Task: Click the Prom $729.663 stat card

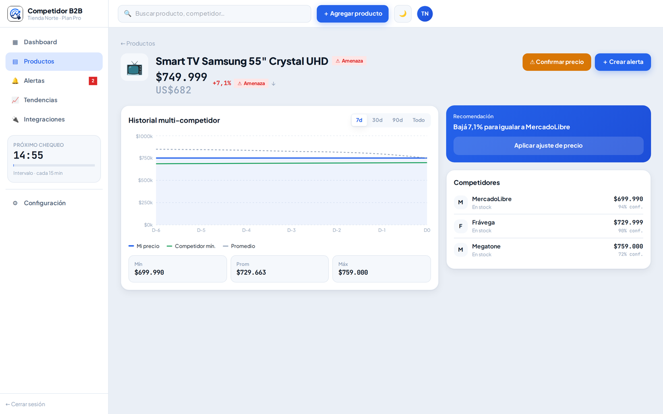Action: point(280,269)
